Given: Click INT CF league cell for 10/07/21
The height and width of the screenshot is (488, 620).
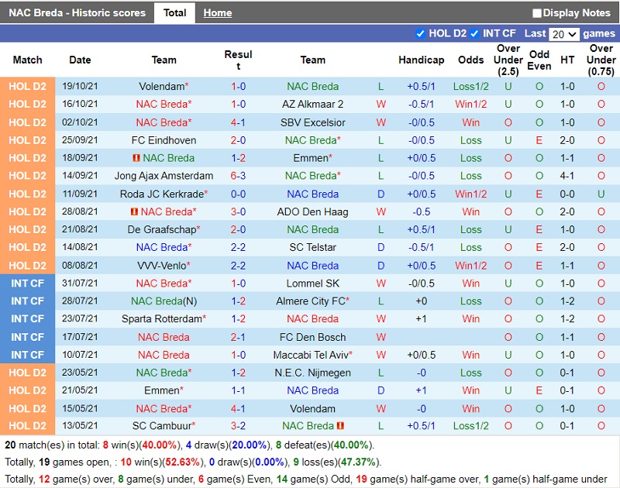Looking at the screenshot, I should pos(27,355).
